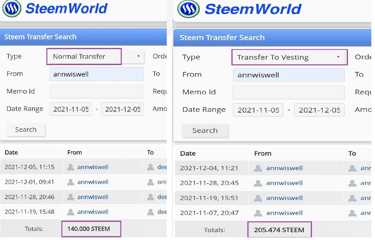
Task: Open annwiswell link in 2021-11-28, 20:46 row
Action: coord(93,197)
